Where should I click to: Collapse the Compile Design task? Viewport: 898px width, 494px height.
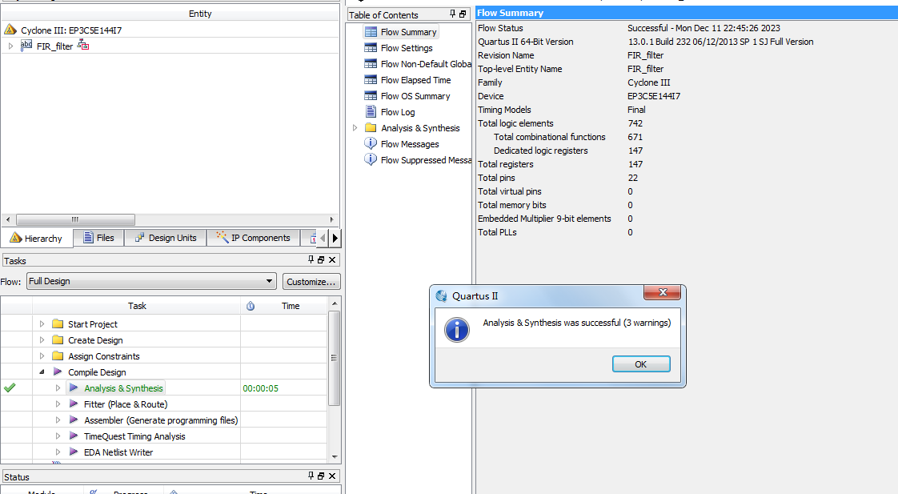tap(42, 372)
